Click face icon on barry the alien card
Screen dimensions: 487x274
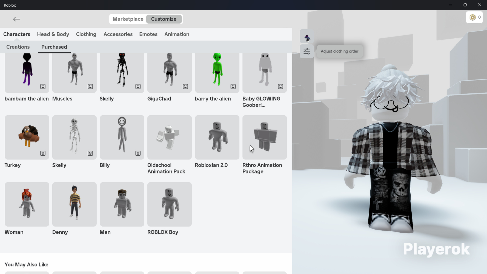click(233, 87)
